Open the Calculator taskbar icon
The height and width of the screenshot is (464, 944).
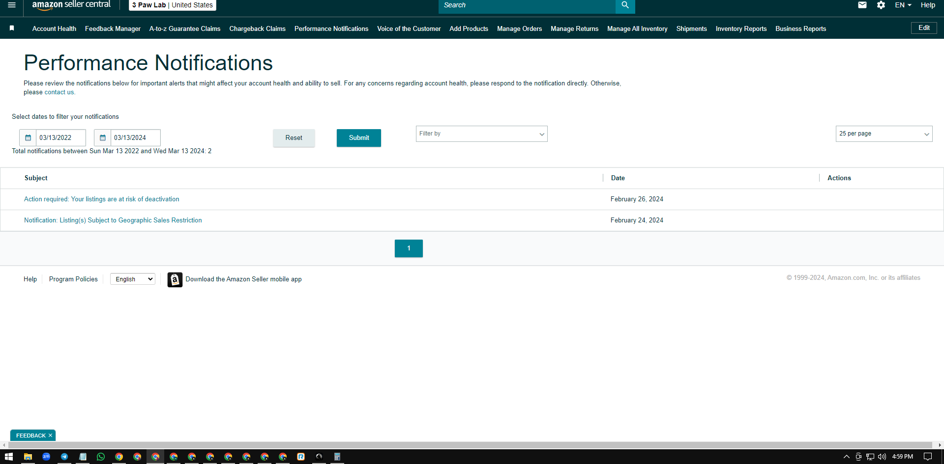point(337,457)
